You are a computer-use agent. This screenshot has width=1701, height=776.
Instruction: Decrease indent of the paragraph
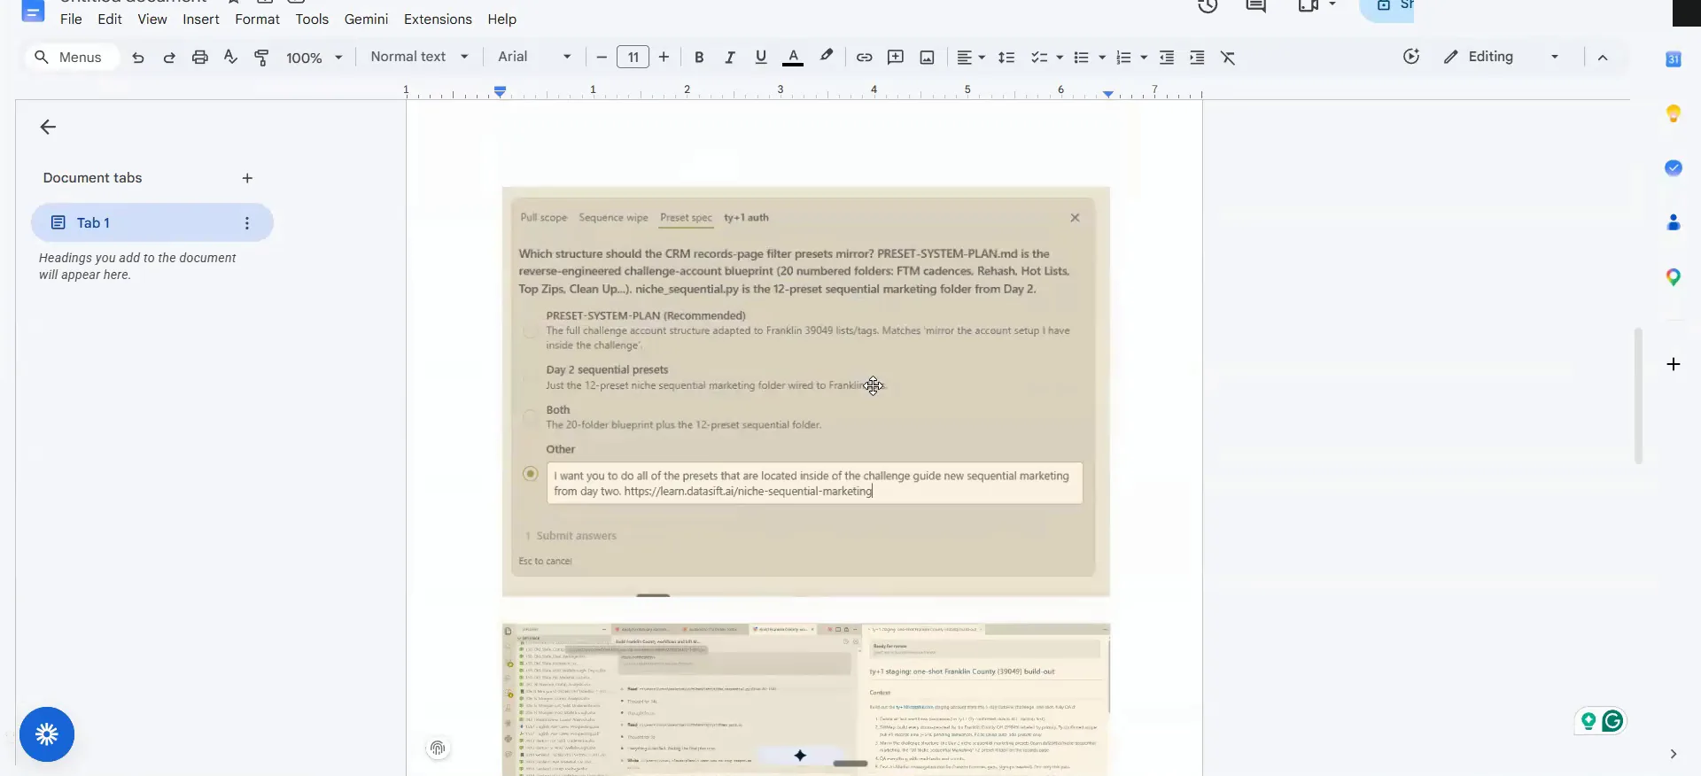click(1167, 58)
